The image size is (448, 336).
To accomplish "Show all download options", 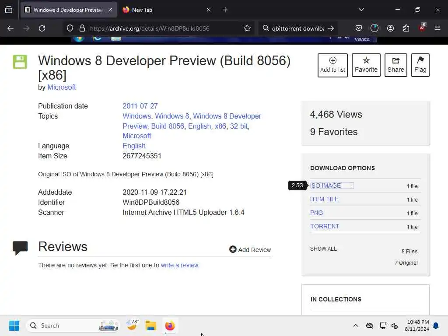I will click(323, 249).
